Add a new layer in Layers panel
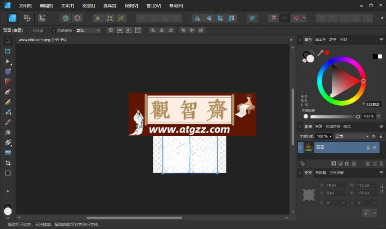 (x=368, y=164)
